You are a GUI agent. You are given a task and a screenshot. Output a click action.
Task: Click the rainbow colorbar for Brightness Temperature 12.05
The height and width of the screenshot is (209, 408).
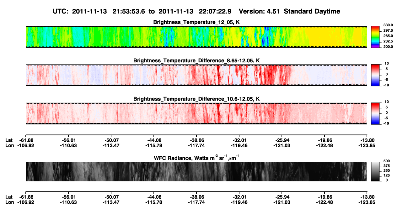click(375, 37)
